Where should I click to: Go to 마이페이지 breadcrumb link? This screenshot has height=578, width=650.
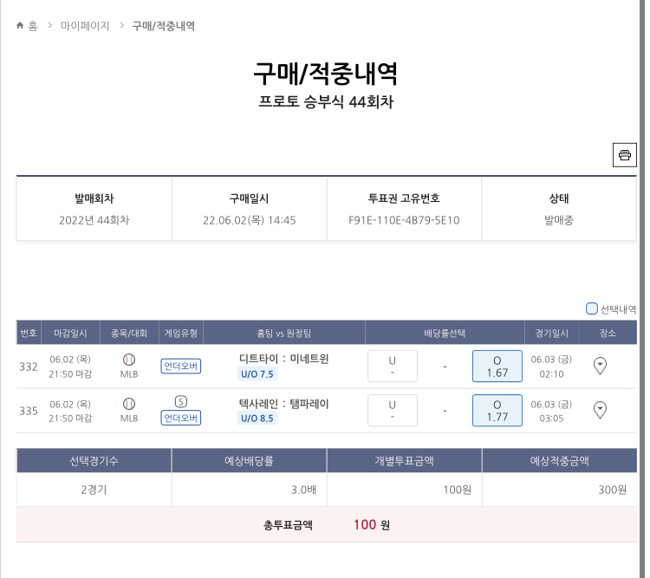tap(85, 26)
